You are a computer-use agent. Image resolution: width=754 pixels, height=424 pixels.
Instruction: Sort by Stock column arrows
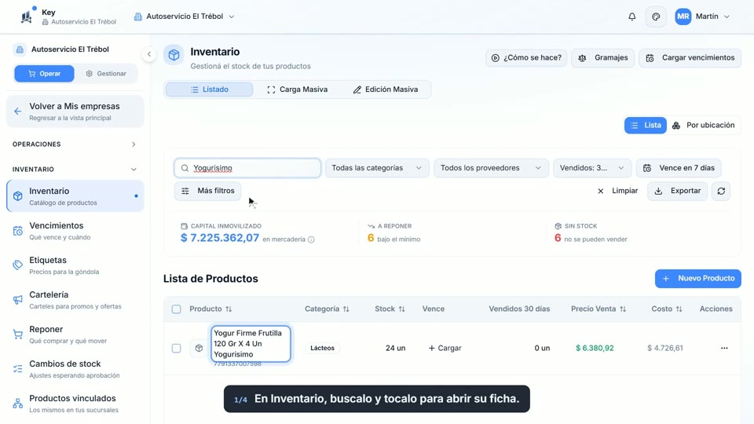click(402, 309)
